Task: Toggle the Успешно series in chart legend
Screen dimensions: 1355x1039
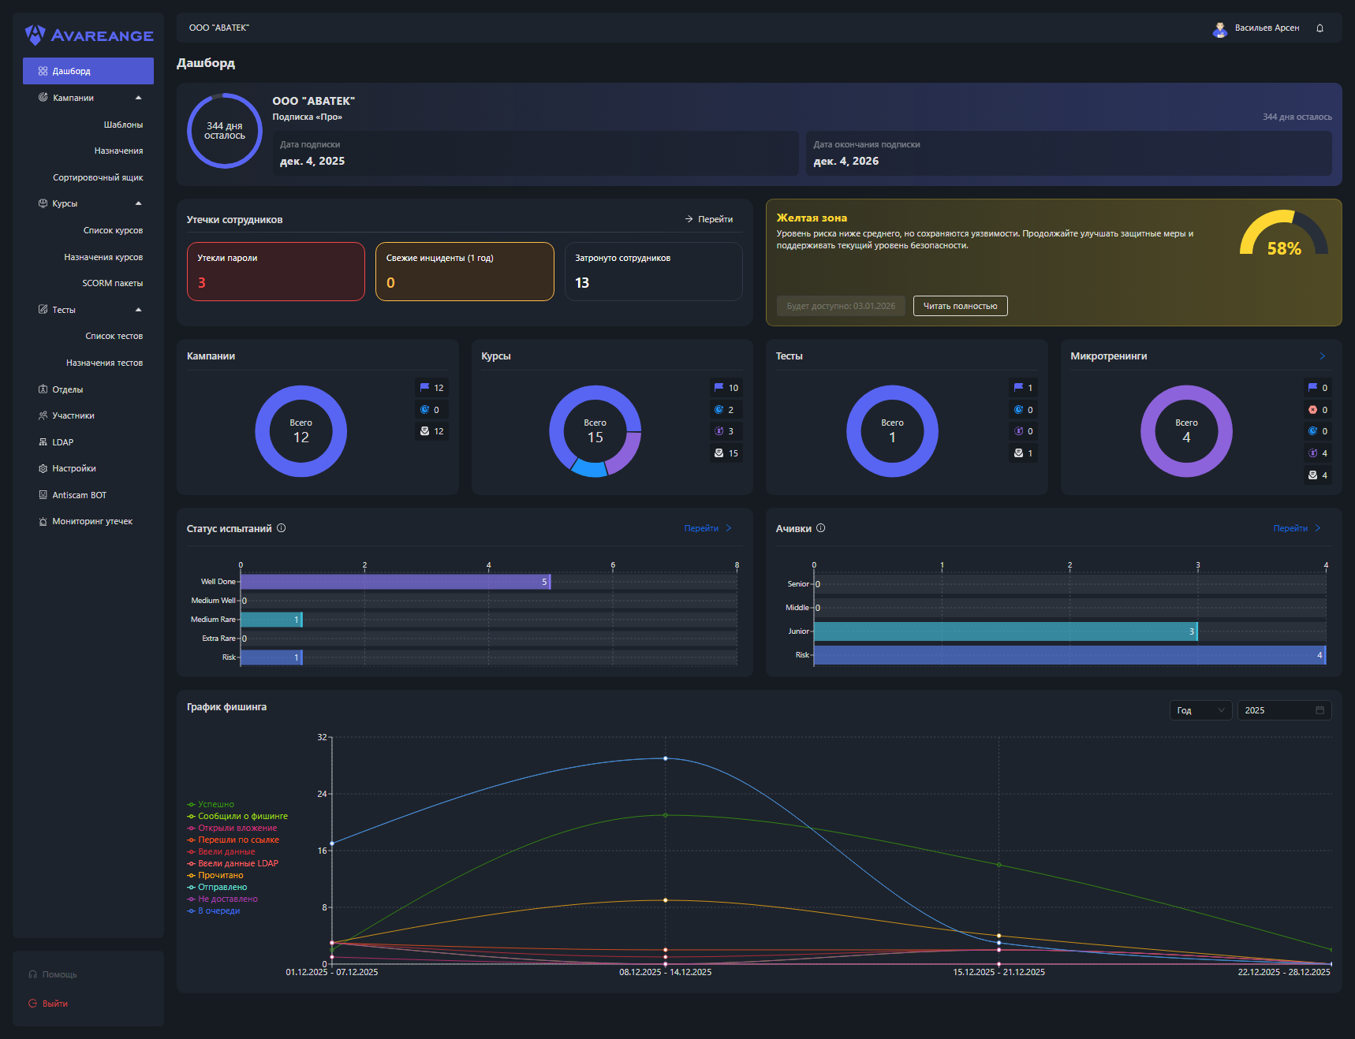Action: (215, 804)
